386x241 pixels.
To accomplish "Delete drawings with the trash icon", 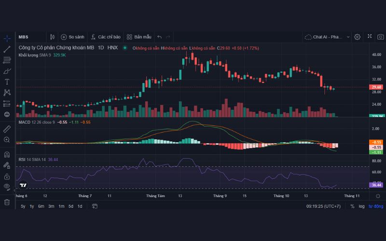I will (7, 202).
